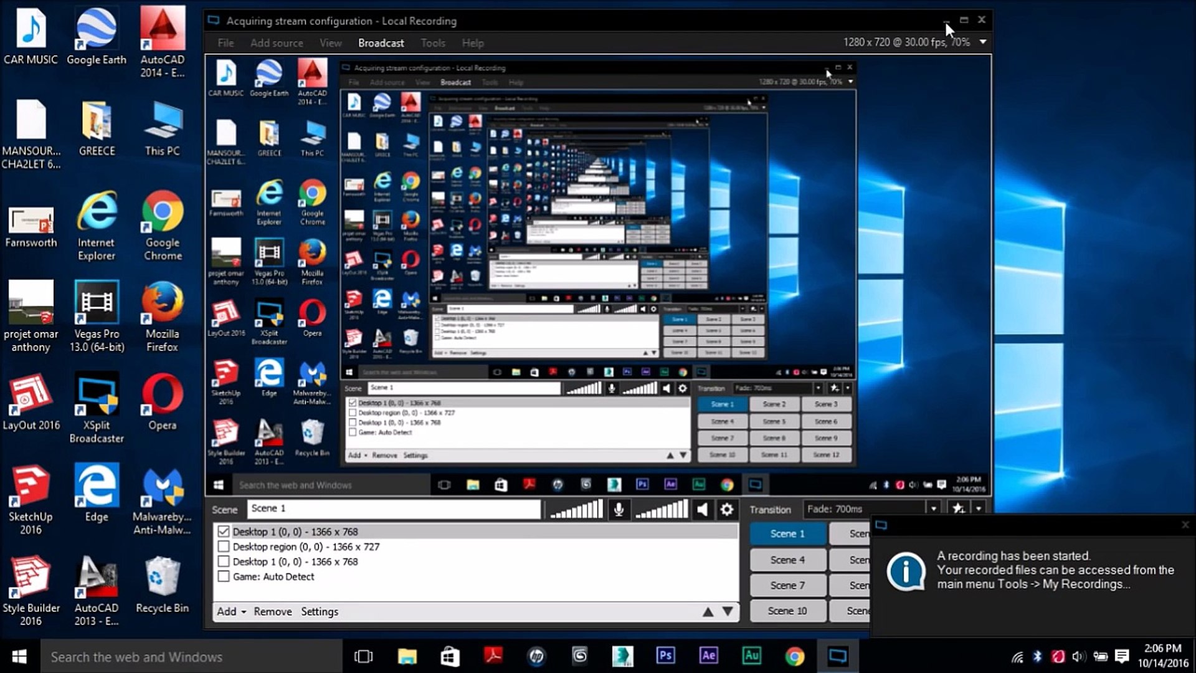Open the Add source dropdown
The image size is (1196, 673).
pyautogui.click(x=231, y=612)
